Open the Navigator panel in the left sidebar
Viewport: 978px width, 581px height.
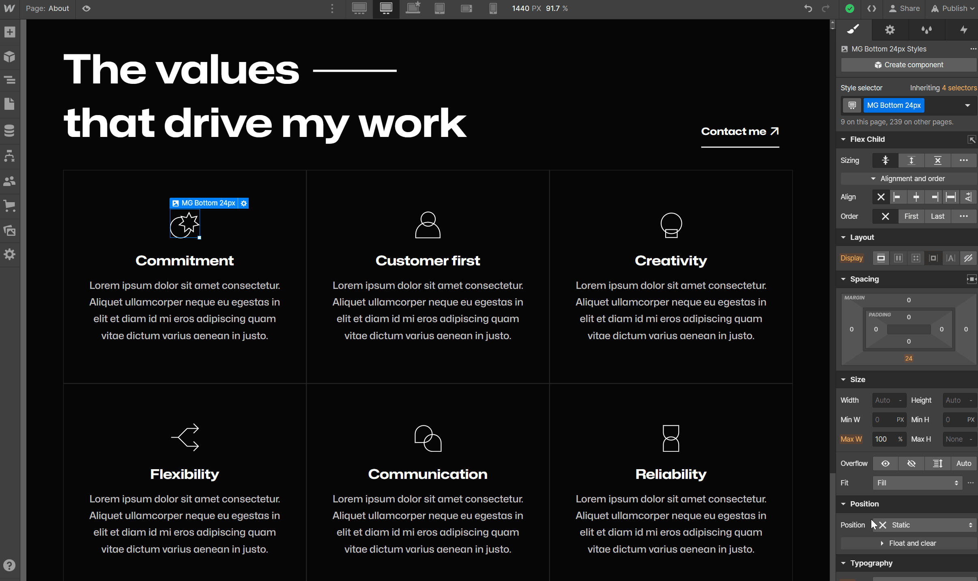click(x=10, y=80)
